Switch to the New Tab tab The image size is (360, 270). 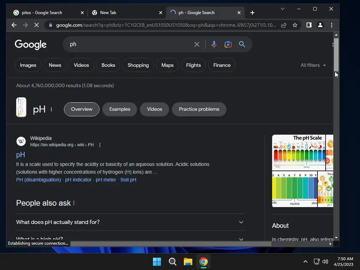coord(108,13)
